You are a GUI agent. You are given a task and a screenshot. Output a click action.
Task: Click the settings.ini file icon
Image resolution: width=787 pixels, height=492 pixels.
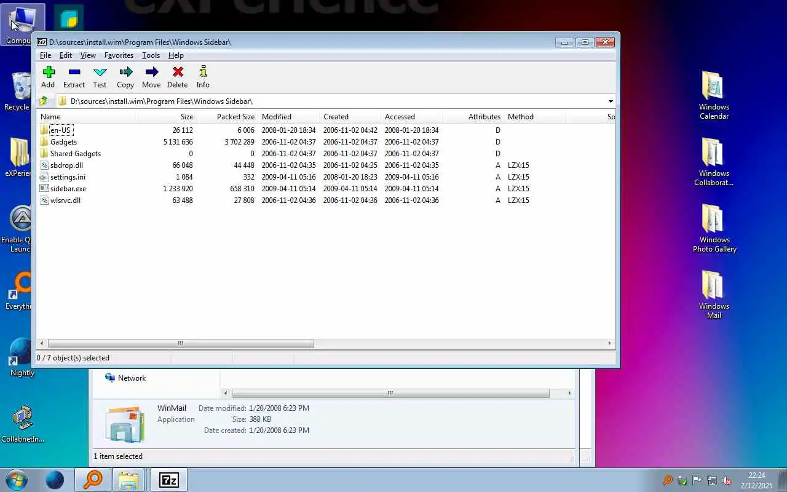pos(44,177)
